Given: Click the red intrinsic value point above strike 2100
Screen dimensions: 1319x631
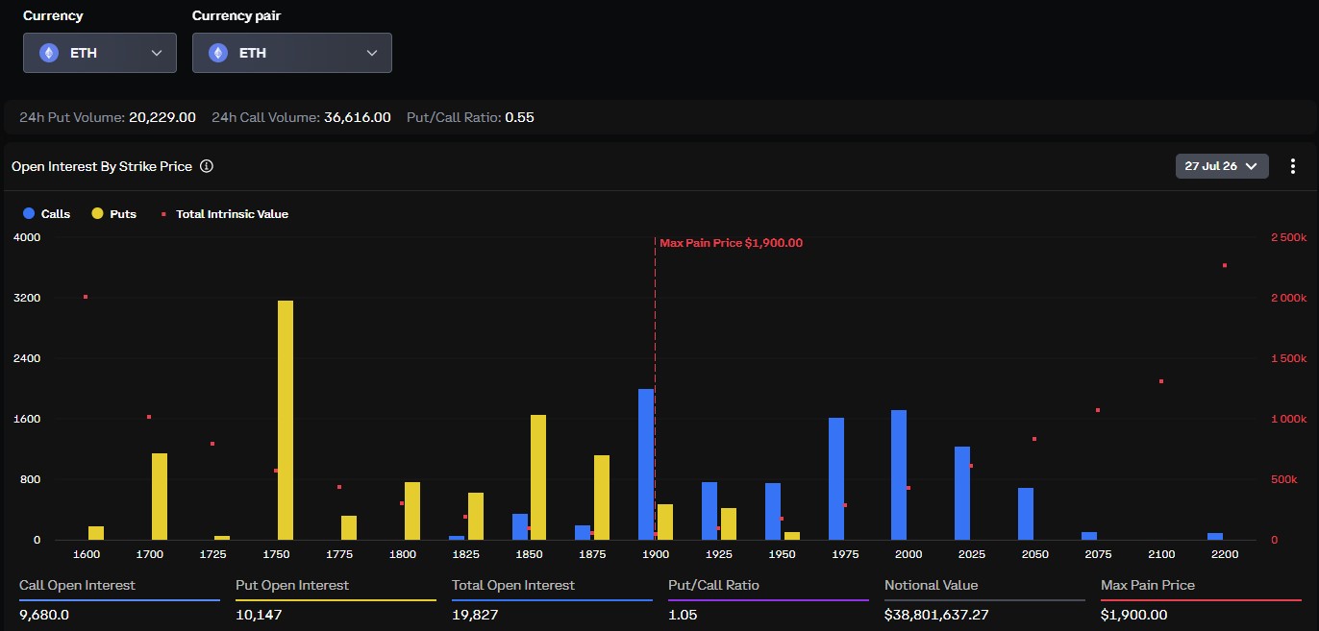Looking at the screenshot, I should tap(1161, 381).
